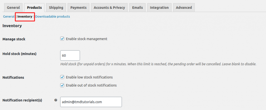Go to the Payments tab

click(78, 7)
